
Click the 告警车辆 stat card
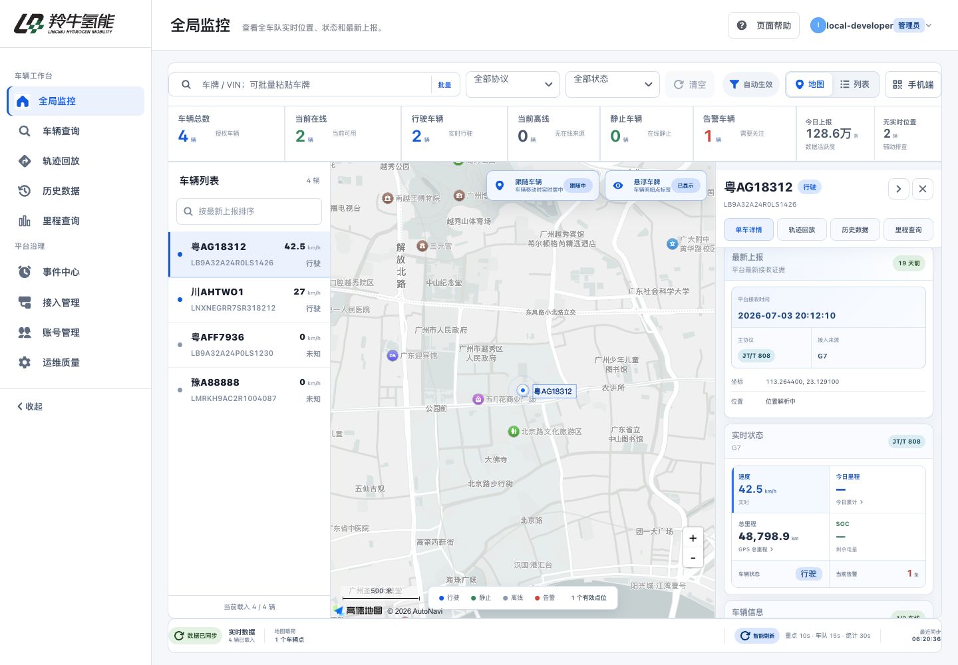tap(744, 133)
